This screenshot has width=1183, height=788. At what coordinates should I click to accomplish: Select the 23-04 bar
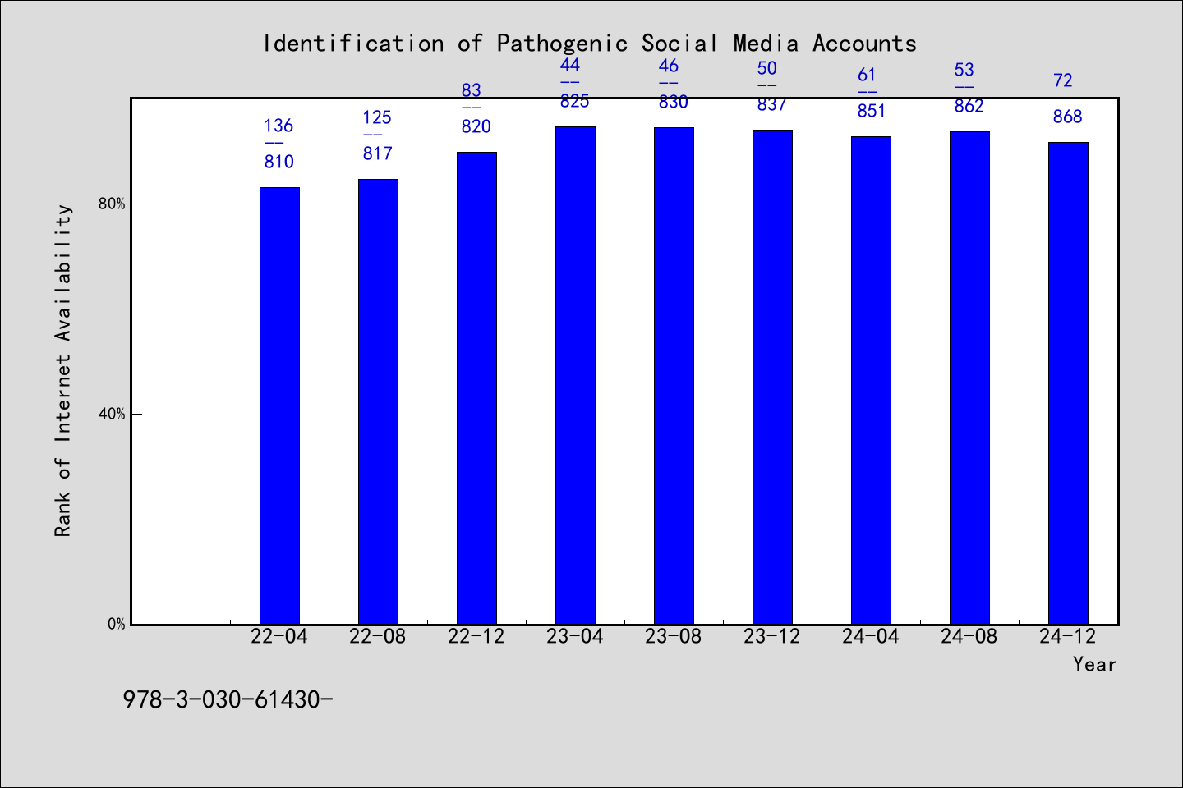pyautogui.click(x=575, y=375)
